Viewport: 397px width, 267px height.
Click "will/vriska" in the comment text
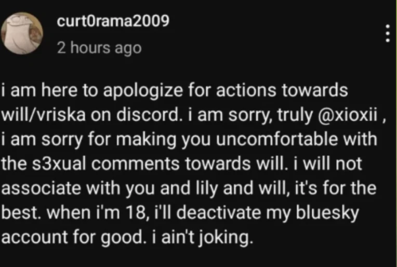point(43,115)
